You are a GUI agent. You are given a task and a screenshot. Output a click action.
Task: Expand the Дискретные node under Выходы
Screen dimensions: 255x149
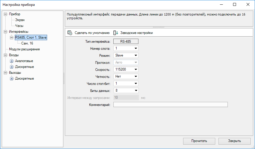12,78
